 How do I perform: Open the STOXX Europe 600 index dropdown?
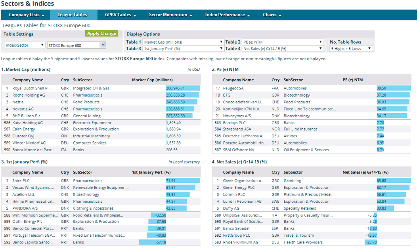coord(77,46)
